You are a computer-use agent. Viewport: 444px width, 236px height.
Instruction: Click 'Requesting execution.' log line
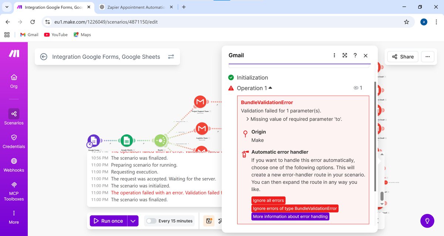pos(134,172)
